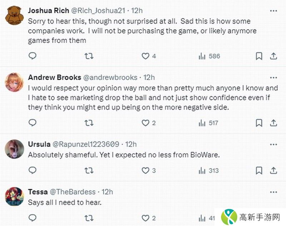
Task: Like Joshua Rich's tweet
Action: pyautogui.click(x=145, y=56)
